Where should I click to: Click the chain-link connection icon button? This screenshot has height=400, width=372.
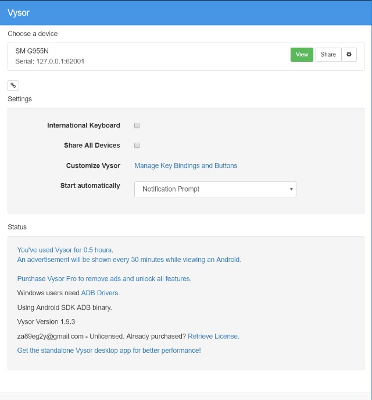click(x=13, y=86)
